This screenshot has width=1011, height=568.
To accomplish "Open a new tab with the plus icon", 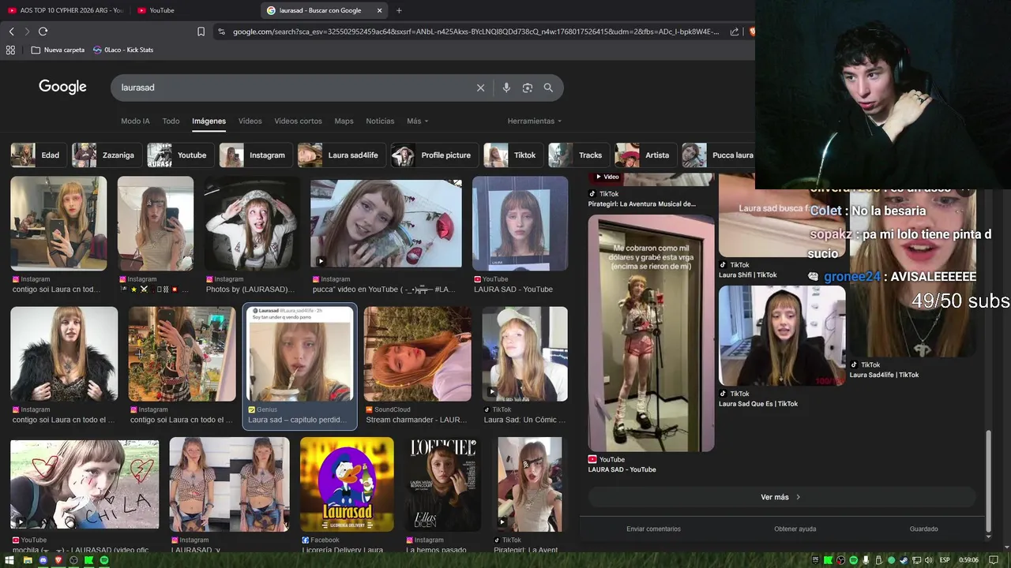I will 399,10.
